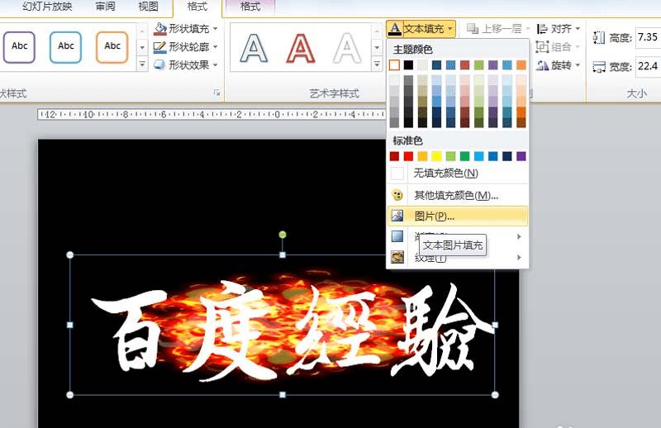This screenshot has height=428, width=661.
Task: Open the shape styles dialog launcher
Action: [216, 93]
